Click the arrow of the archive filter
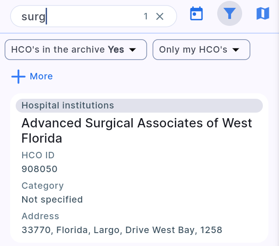Screen dimensions: 279x246 coord(132,50)
